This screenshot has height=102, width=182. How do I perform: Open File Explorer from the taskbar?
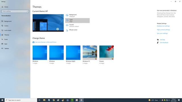point(44,100)
